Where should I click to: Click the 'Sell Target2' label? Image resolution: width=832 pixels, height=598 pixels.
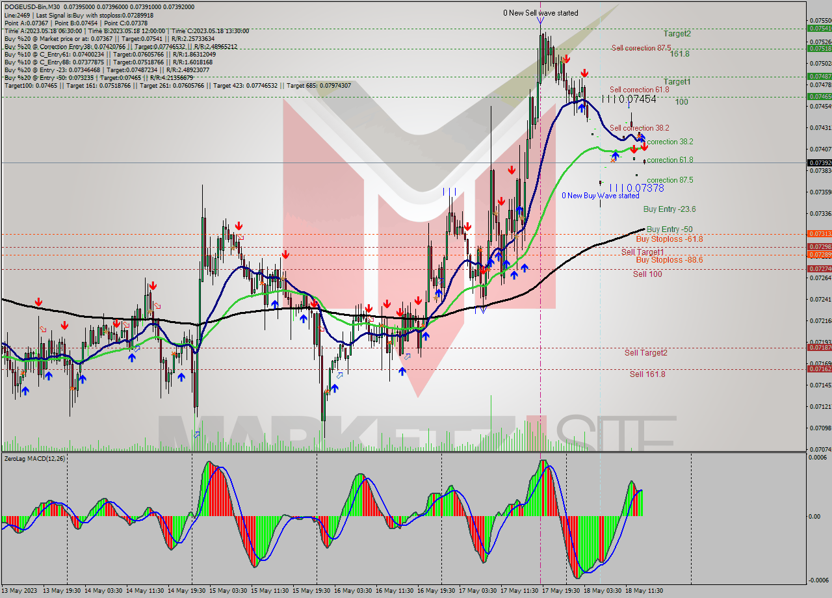[646, 353]
